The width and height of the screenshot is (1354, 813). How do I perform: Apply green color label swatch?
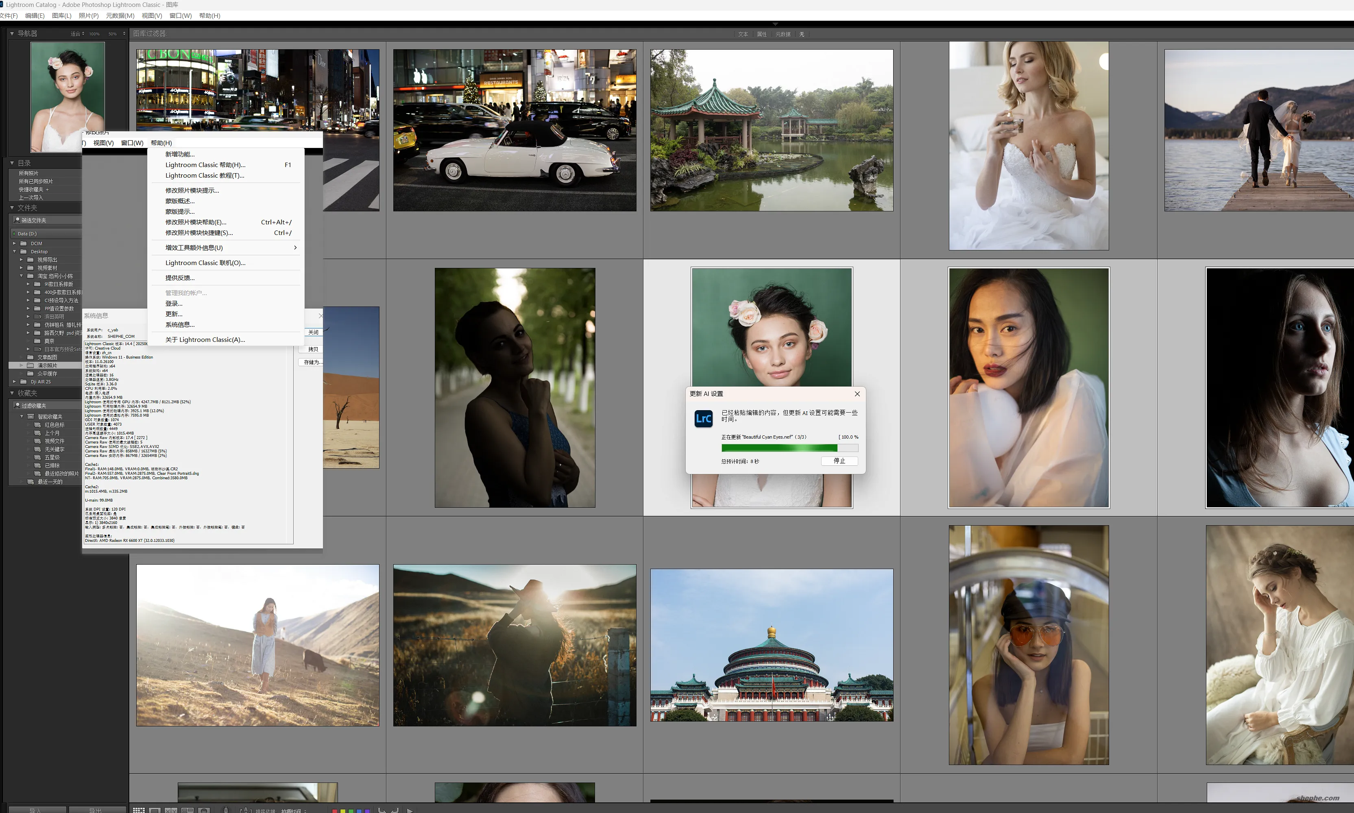click(351, 811)
